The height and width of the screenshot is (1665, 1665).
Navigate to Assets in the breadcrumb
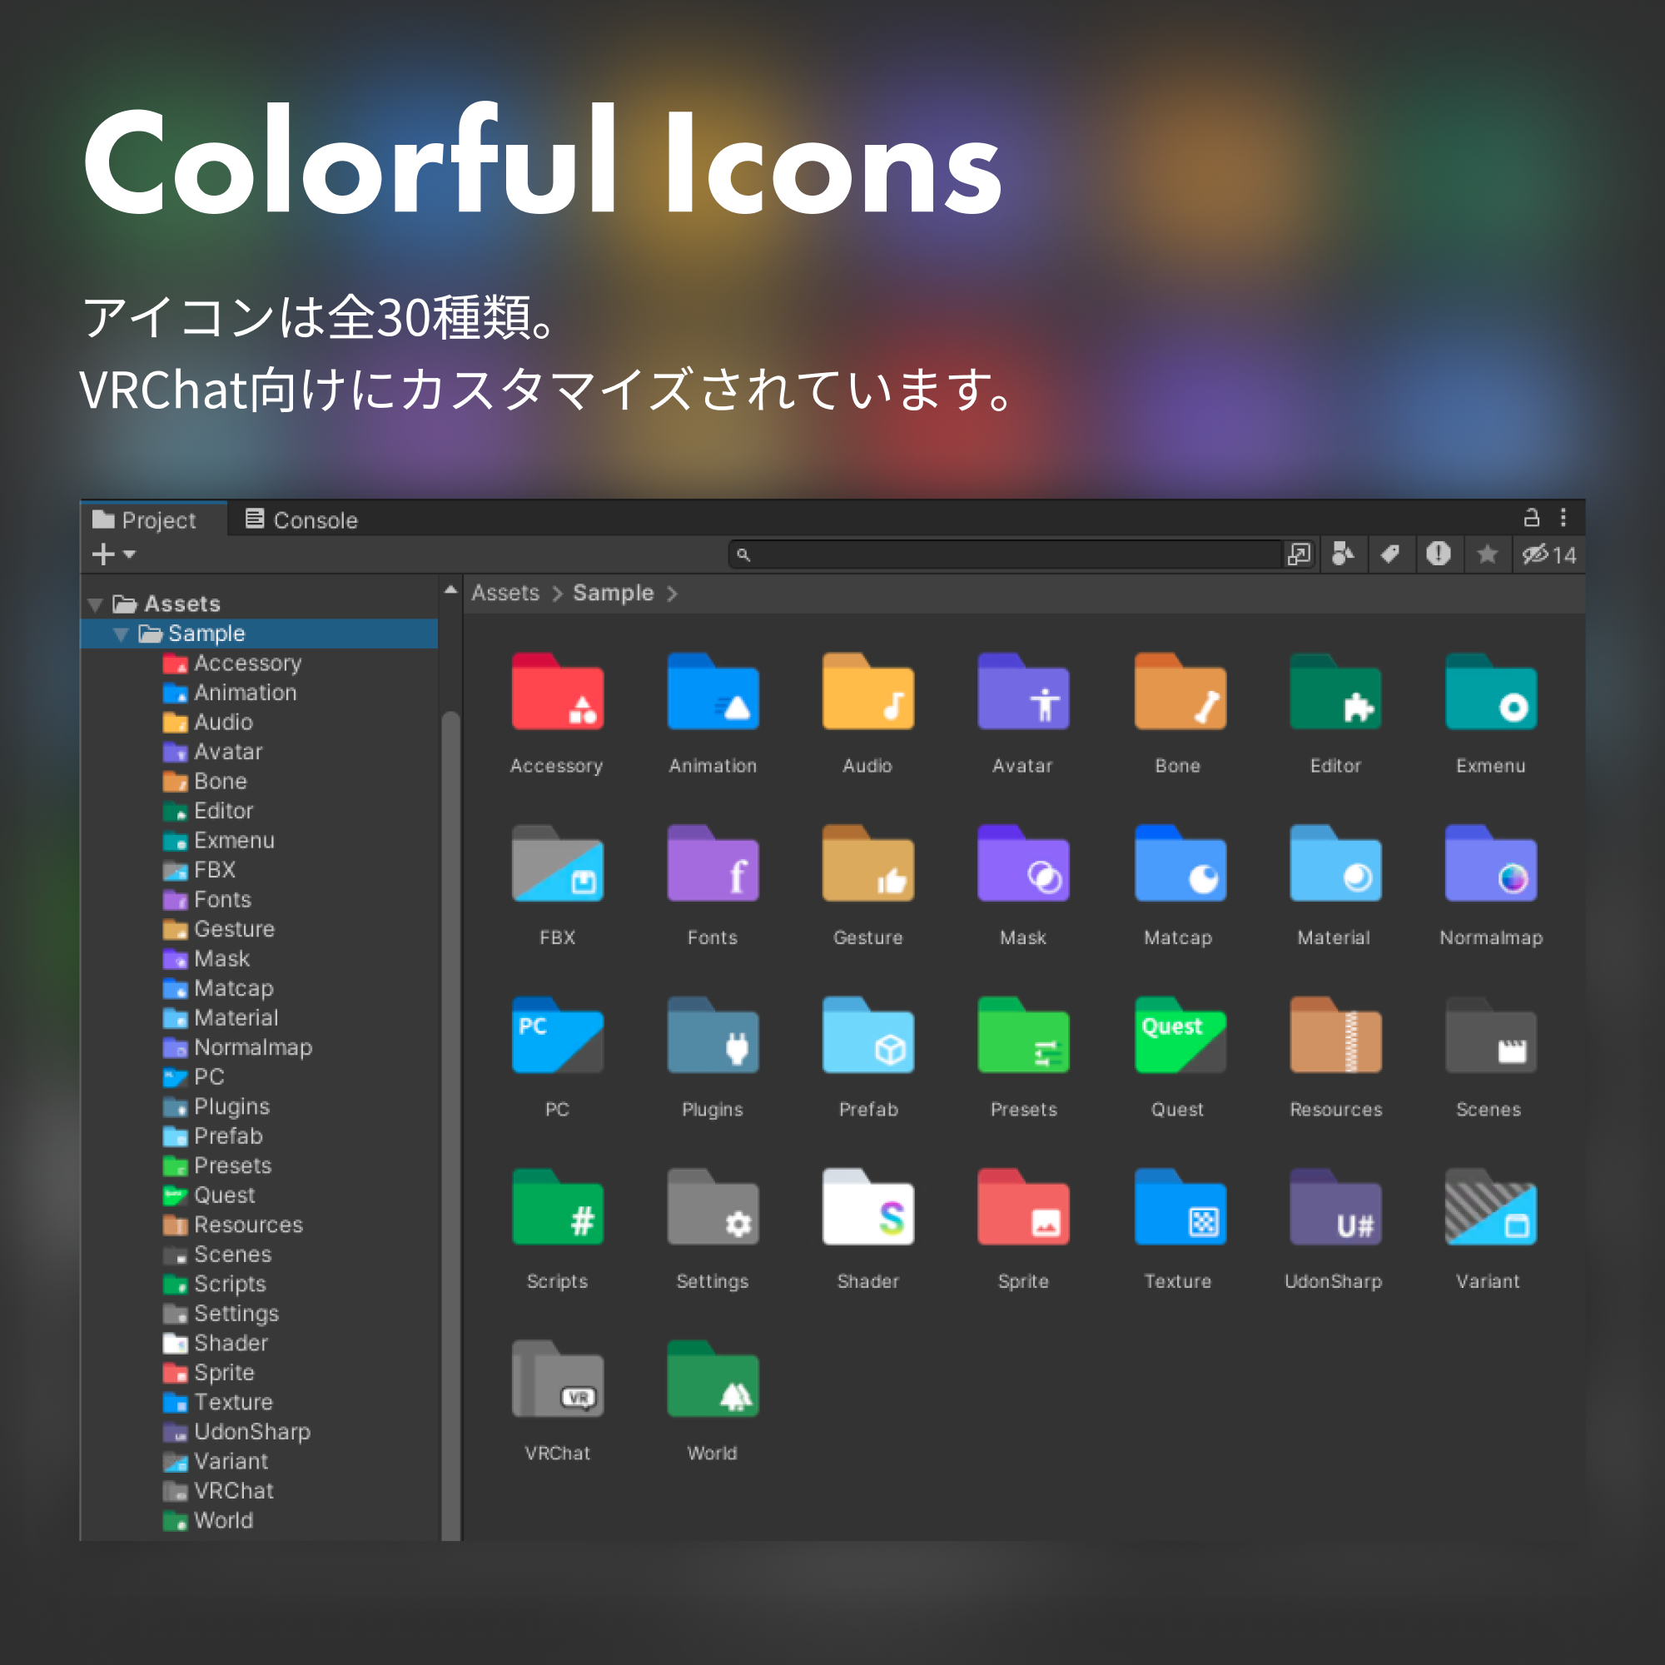pos(505,593)
